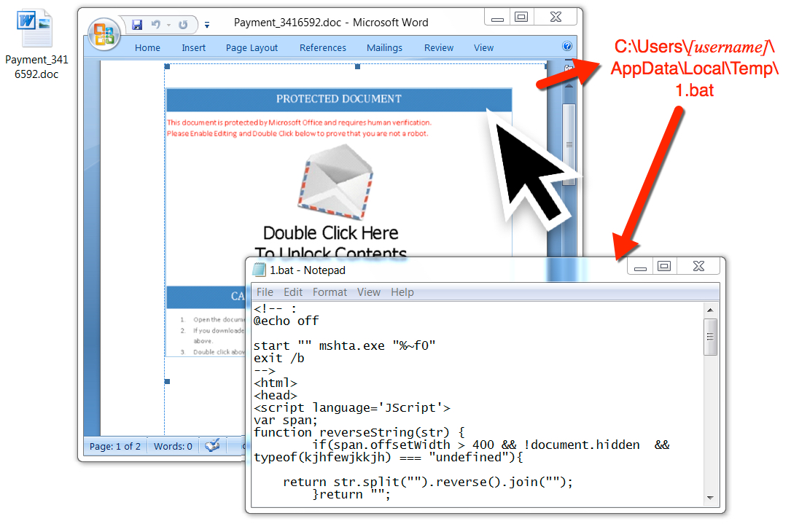This screenshot has height=524, width=791.
Task: Click the 'typeof(kjhfewjkkjh)' line in Notepad
Action: tap(389, 458)
